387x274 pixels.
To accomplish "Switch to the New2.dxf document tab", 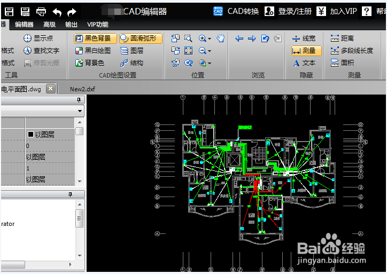I will click(x=82, y=89).
